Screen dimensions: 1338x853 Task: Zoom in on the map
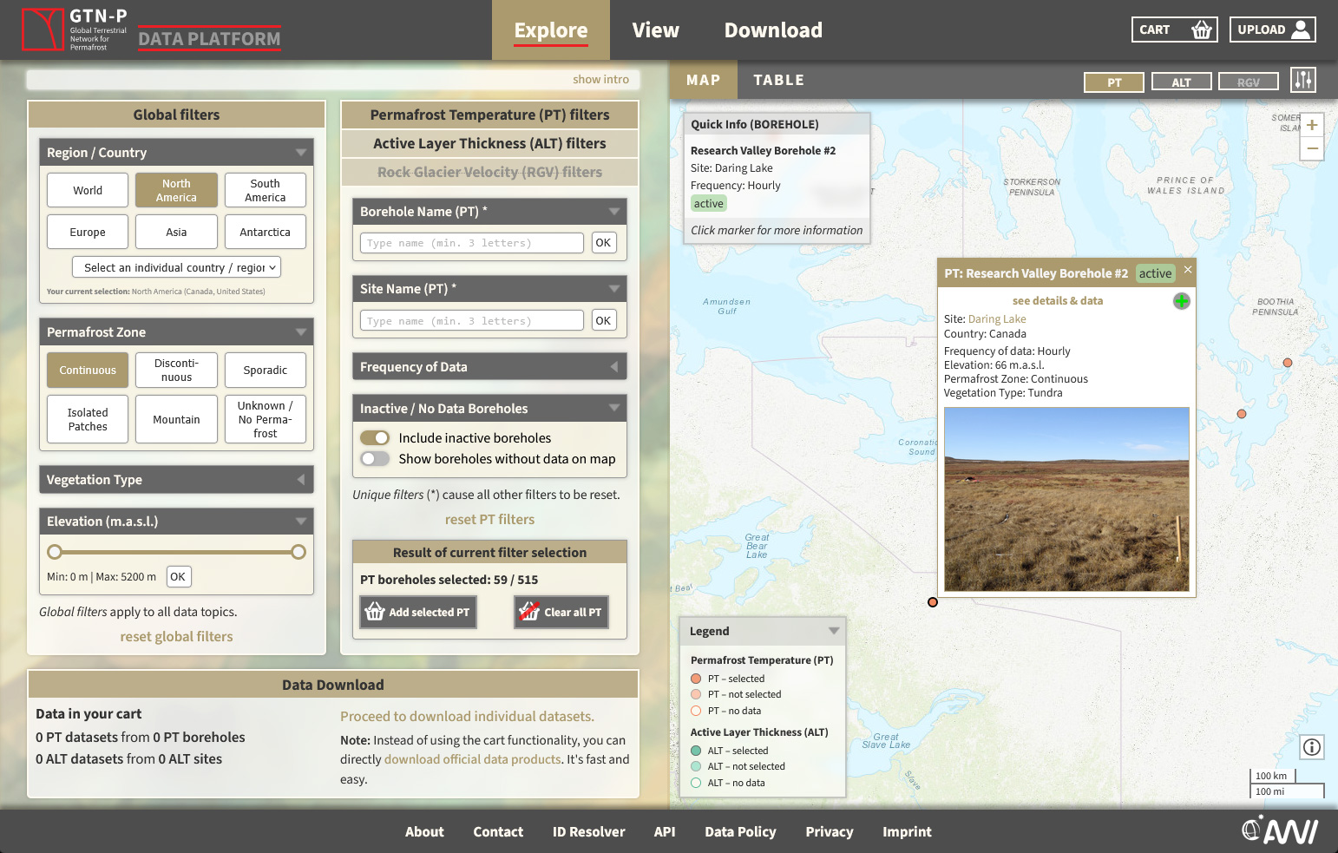[x=1311, y=125]
